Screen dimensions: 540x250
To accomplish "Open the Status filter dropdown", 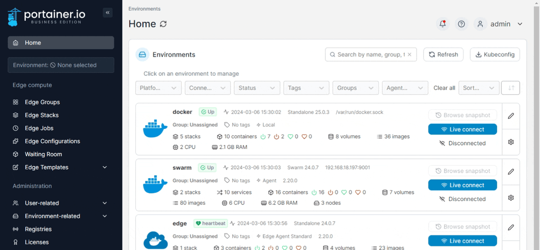I will 257,88.
